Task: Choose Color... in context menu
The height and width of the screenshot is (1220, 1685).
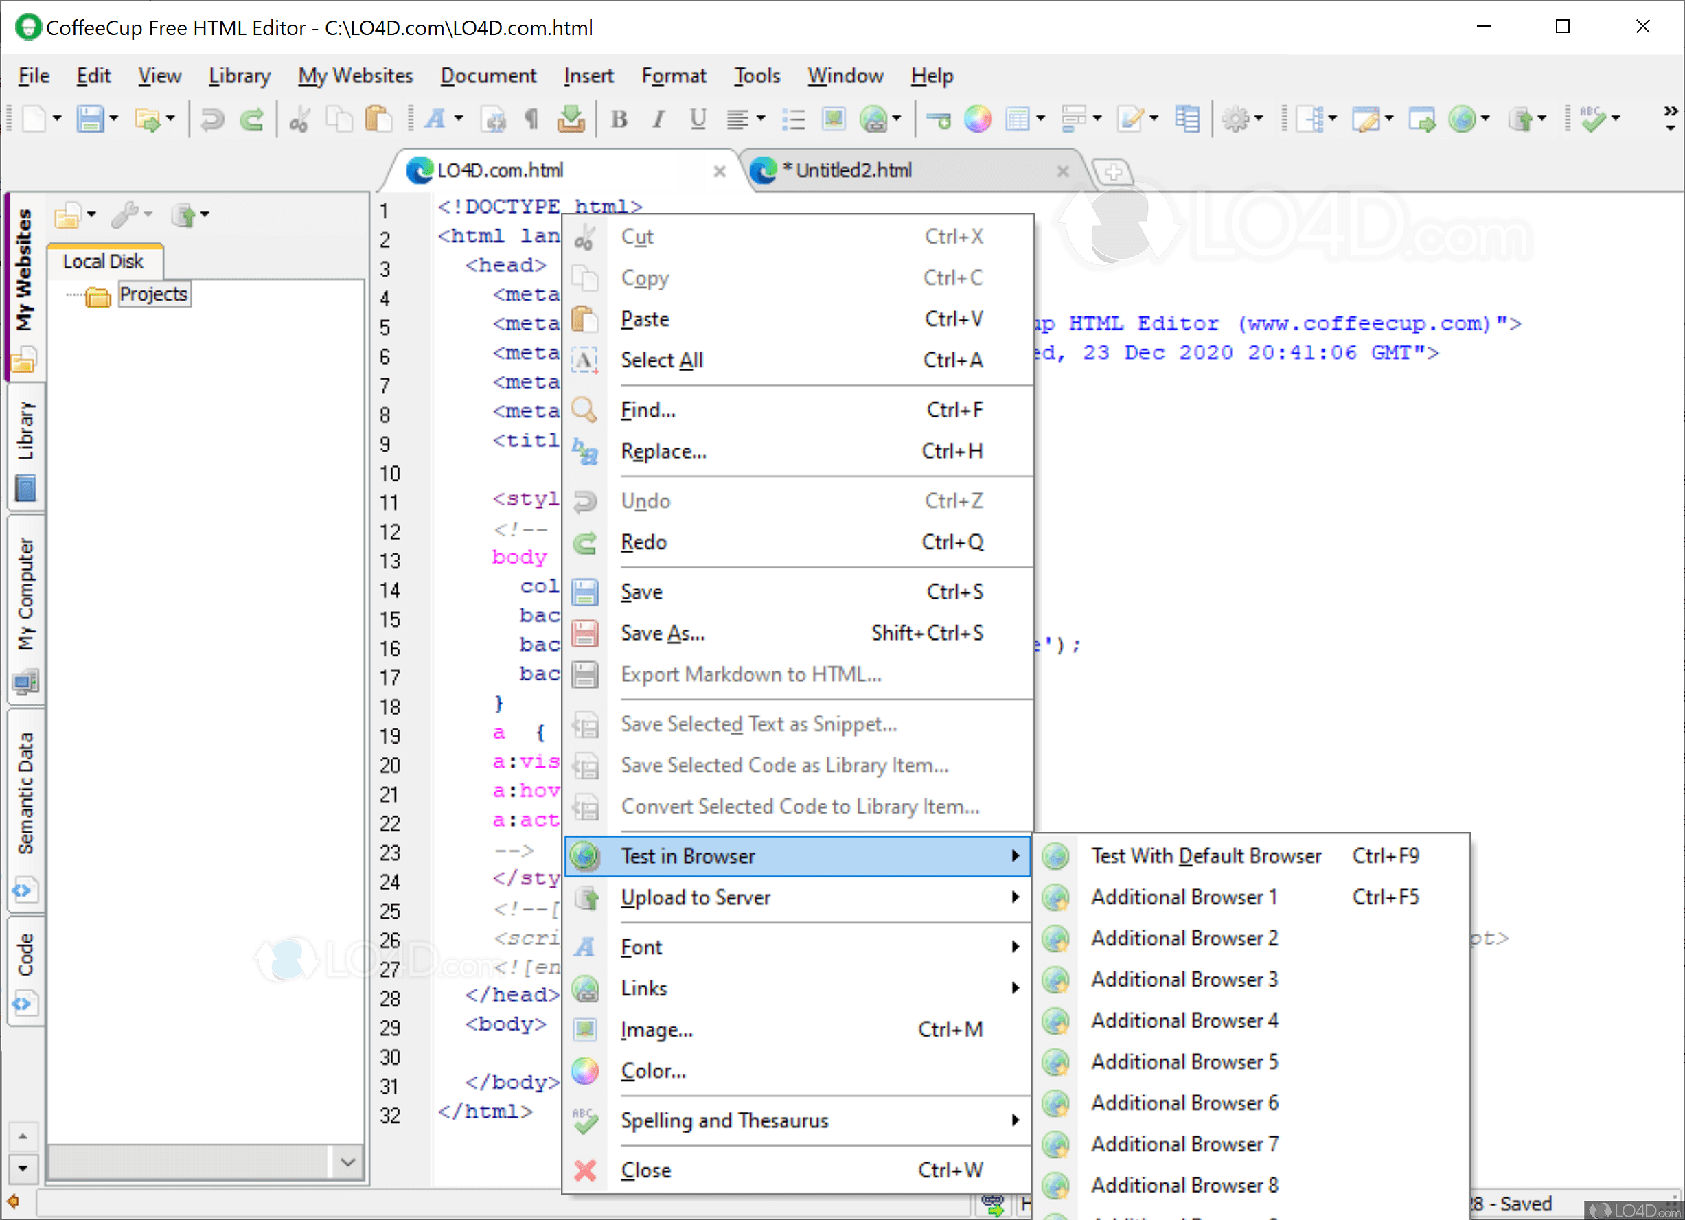Action: pyautogui.click(x=798, y=1072)
